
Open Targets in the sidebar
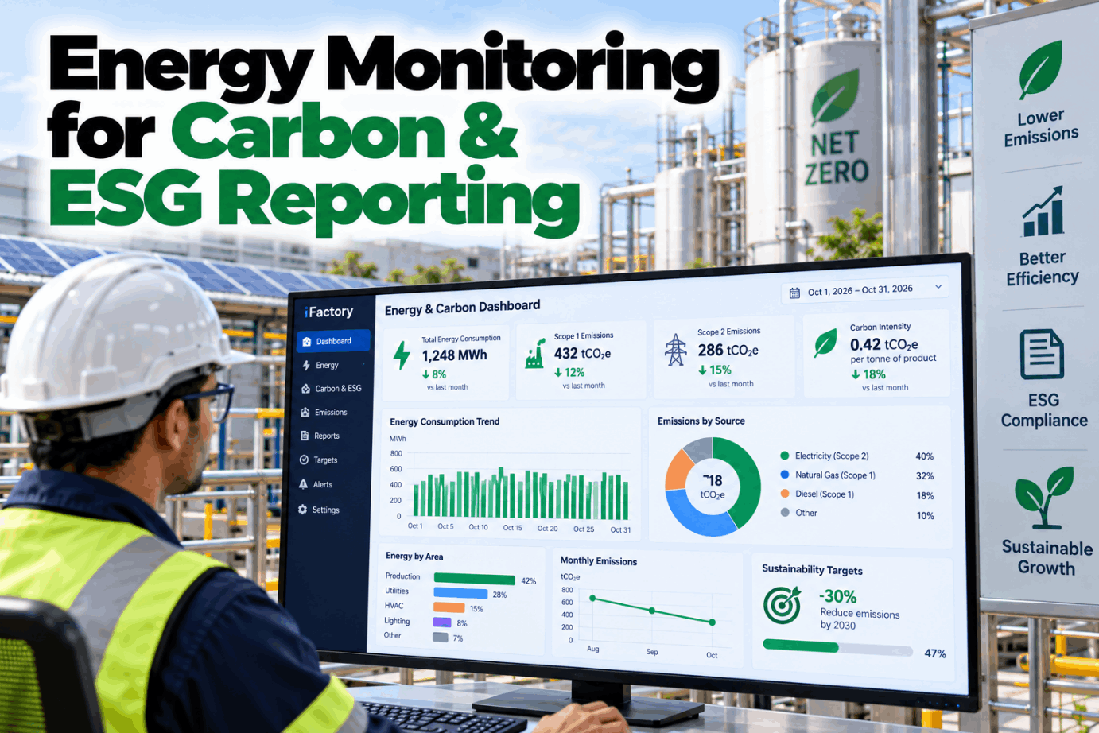coord(325,460)
